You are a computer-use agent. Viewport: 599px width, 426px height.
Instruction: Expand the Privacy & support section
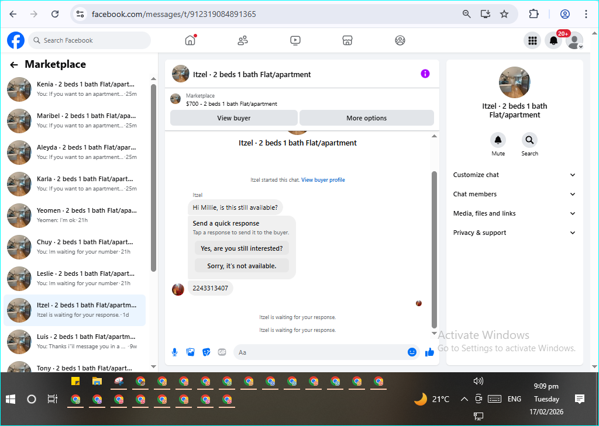tap(514, 233)
